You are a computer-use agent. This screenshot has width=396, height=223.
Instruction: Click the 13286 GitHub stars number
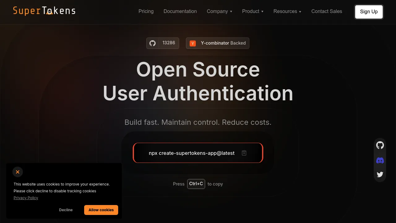(169, 43)
